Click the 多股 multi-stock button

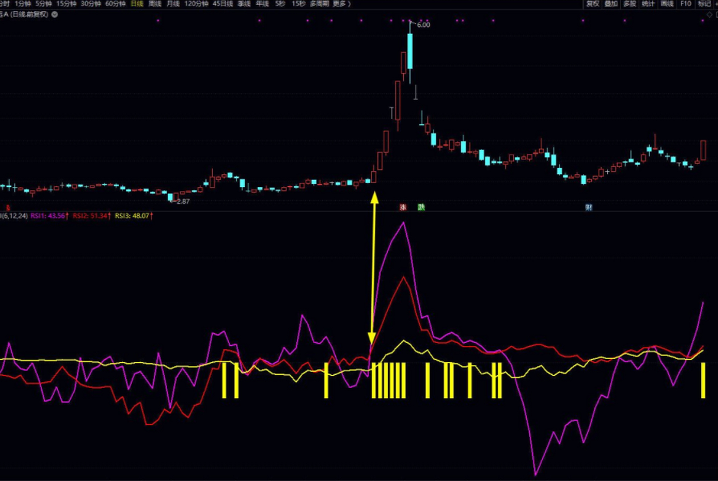coord(630,4)
